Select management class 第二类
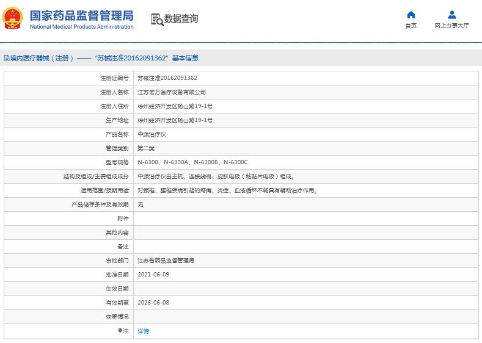The image size is (482, 343). (146, 148)
